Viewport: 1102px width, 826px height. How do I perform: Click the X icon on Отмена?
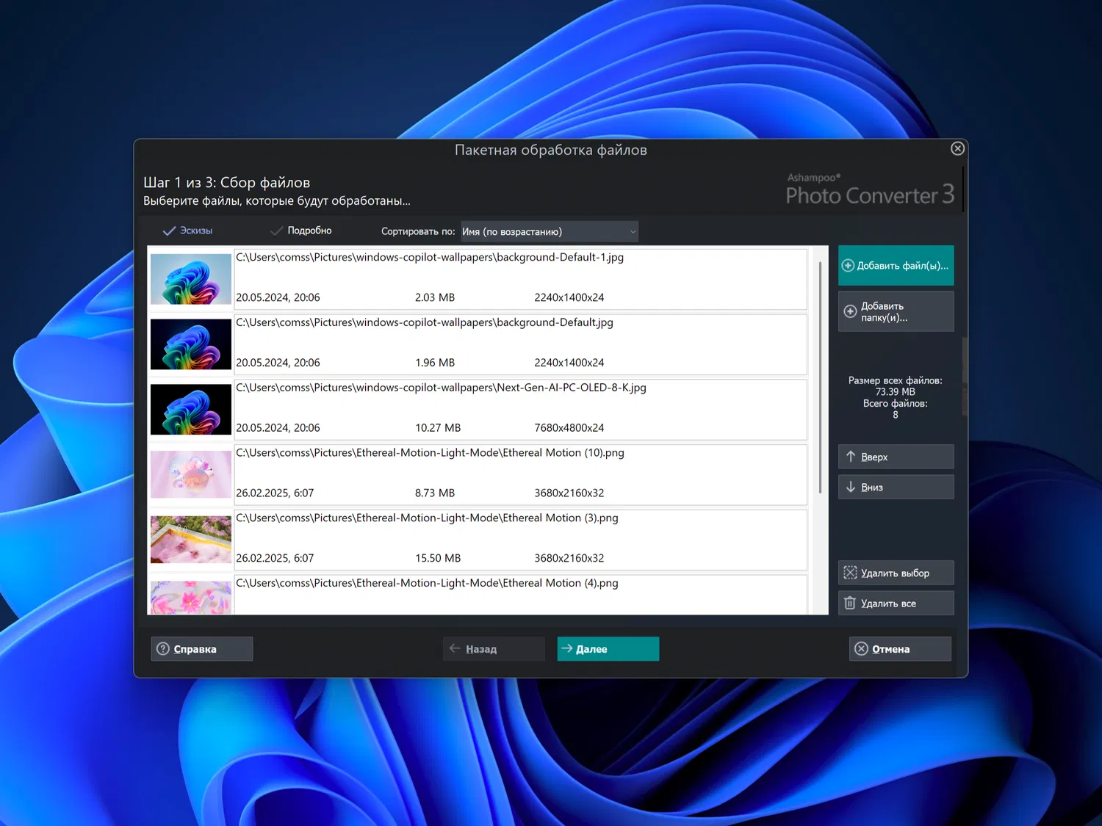point(861,649)
